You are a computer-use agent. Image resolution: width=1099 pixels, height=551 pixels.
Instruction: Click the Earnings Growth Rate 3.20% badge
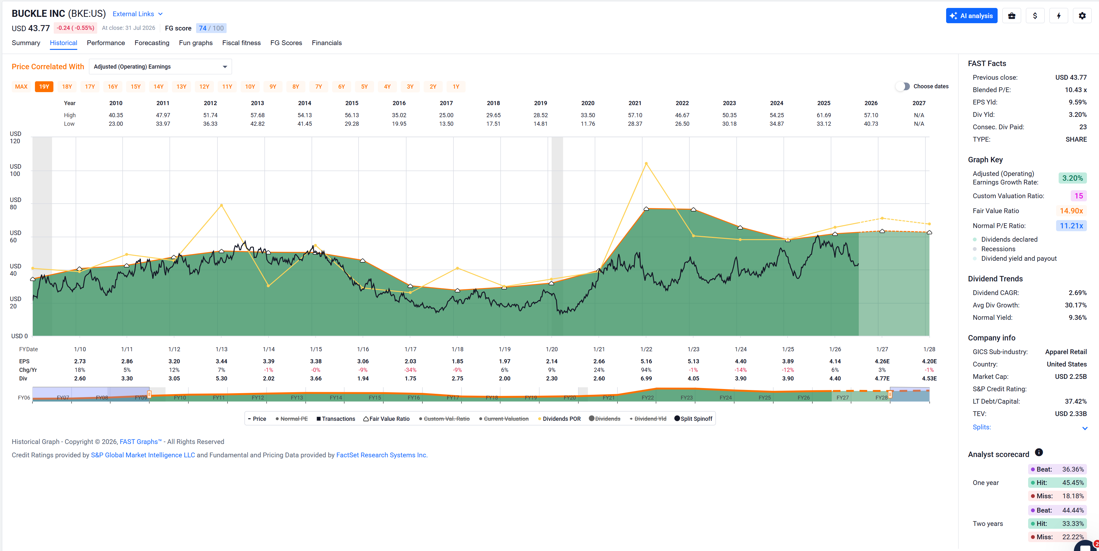pyautogui.click(x=1073, y=178)
